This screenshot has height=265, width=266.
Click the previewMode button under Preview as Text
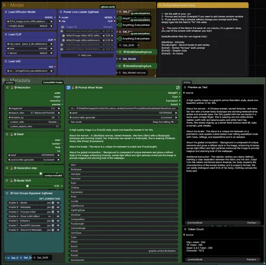223,223
